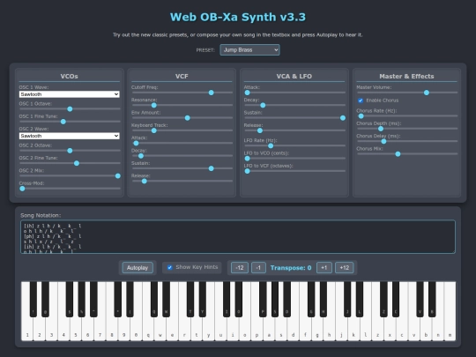Click the Cutoff Freq slider handle
This screenshot has width=476, height=357.
[212, 93]
